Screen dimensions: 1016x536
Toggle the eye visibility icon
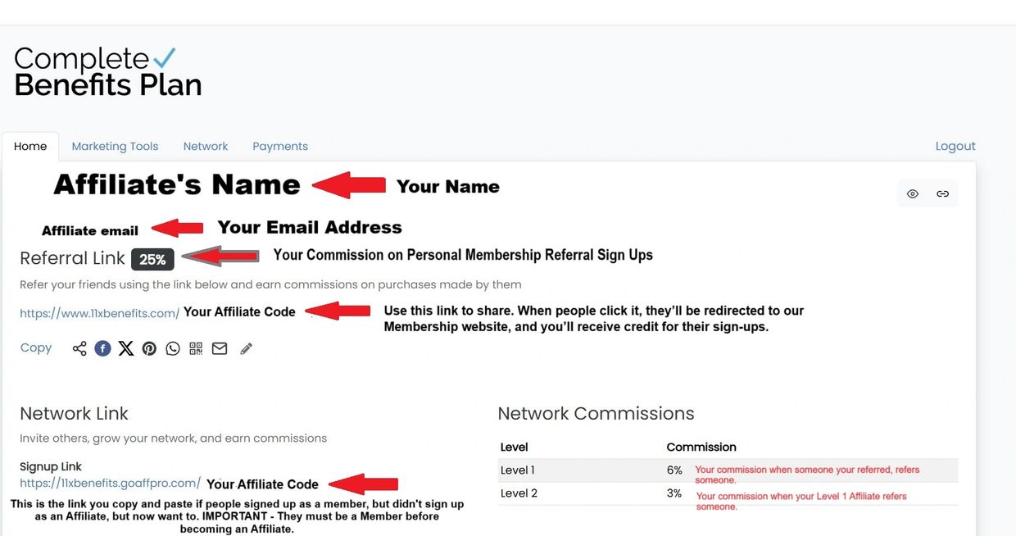(x=913, y=194)
